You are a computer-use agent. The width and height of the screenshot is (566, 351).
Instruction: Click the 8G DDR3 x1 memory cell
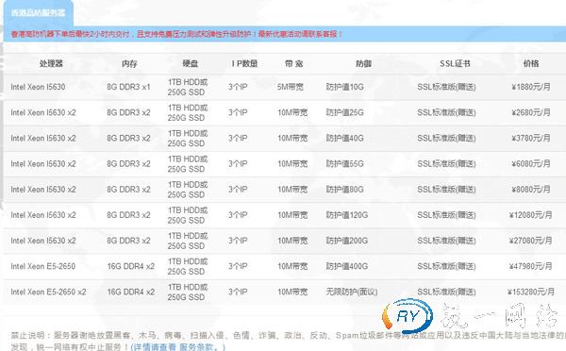pyautogui.click(x=128, y=87)
